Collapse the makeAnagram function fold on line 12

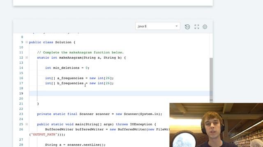coord(26,58)
